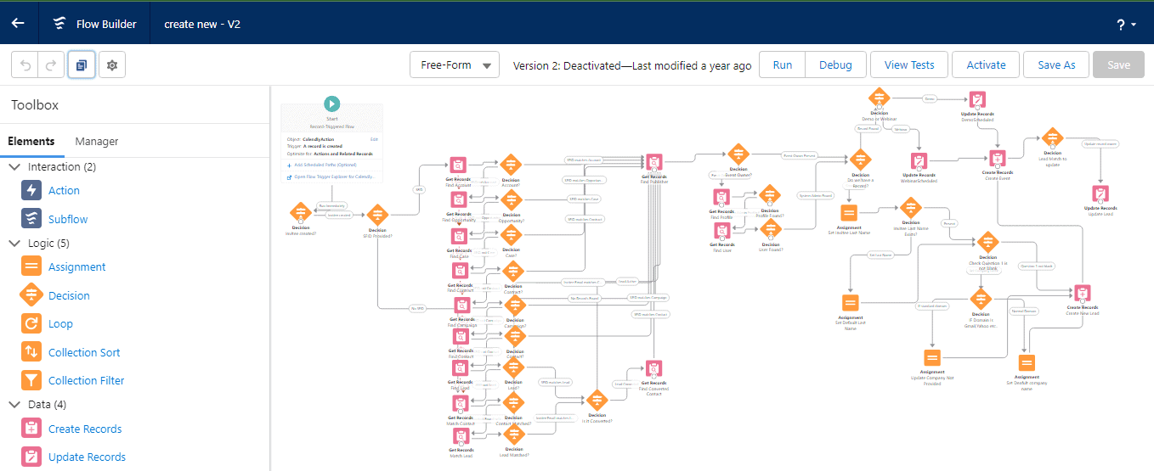Select the Elements tab
Viewport: 1154px width, 471px height.
pos(31,142)
